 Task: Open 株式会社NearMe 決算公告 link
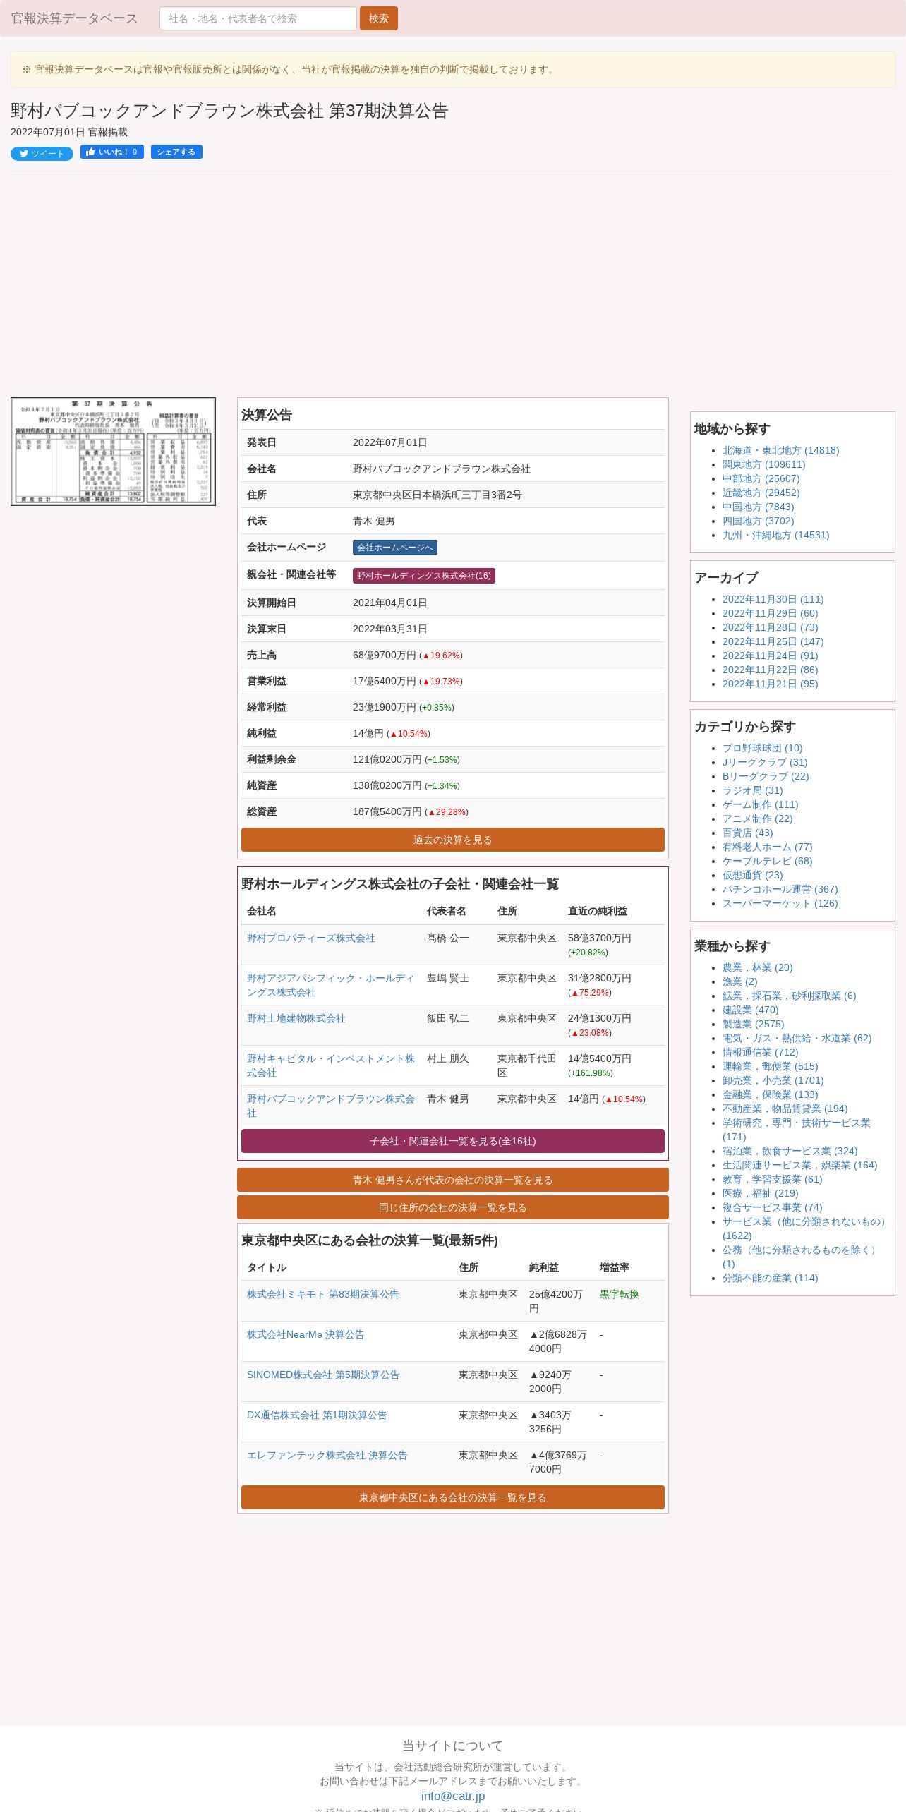[x=306, y=1334]
